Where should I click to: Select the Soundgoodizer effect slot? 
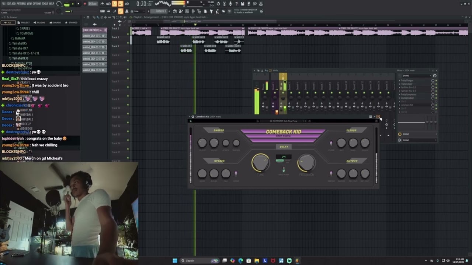407,98
